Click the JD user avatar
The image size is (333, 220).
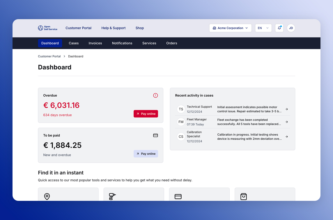point(291,28)
